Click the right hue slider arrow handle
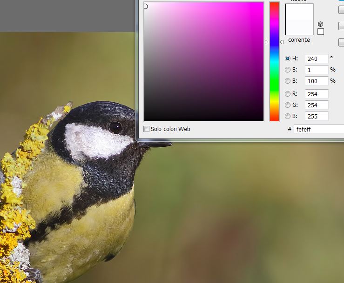 (x=282, y=42)
